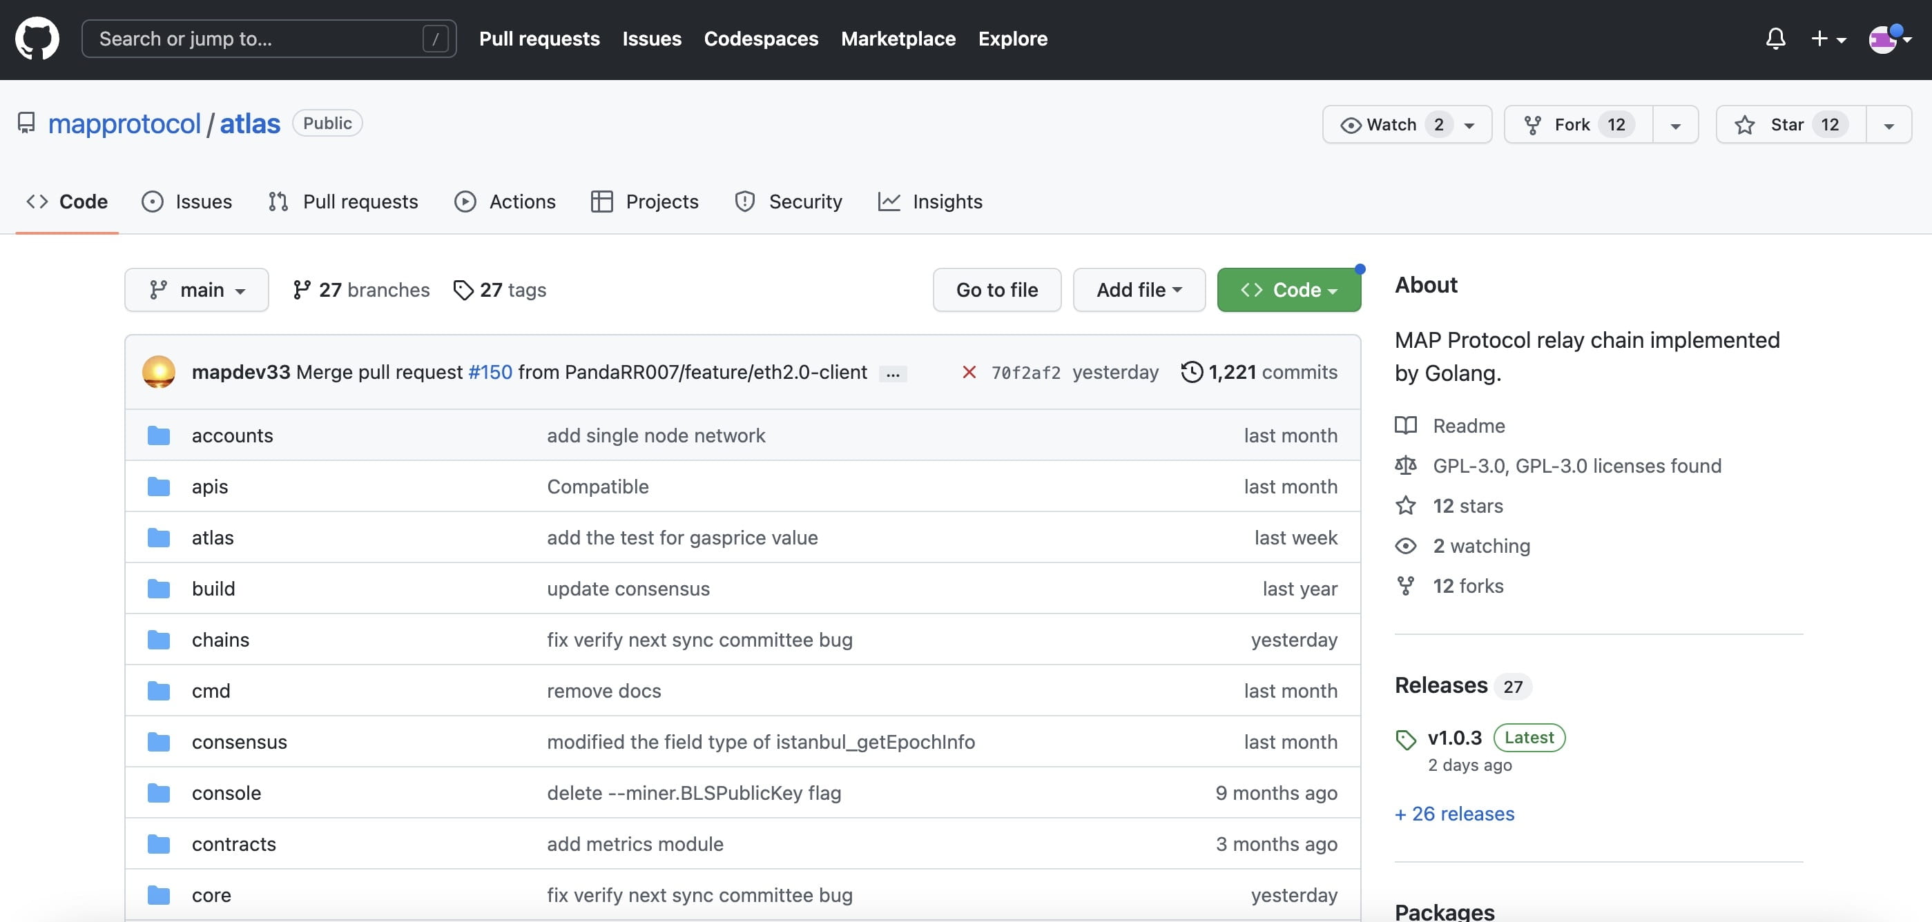Screen dimensions: 1932x922
Task: Open the Fork options dropdown arrow
Action: tap(1674, 124)
